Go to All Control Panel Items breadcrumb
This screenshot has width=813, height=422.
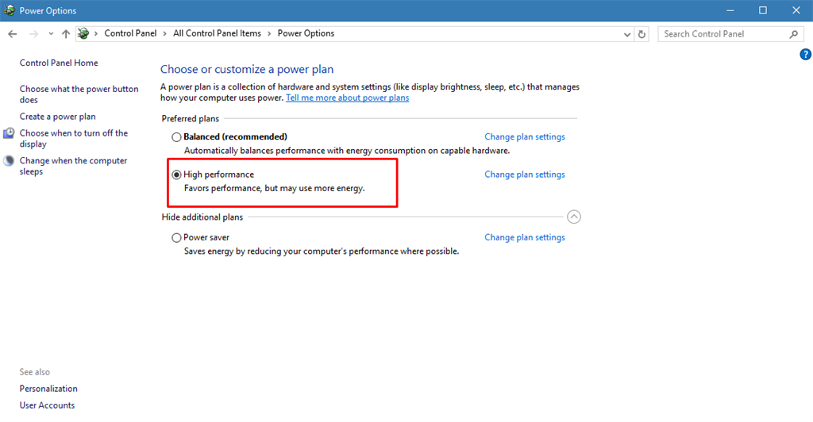(x=217, y=34)
